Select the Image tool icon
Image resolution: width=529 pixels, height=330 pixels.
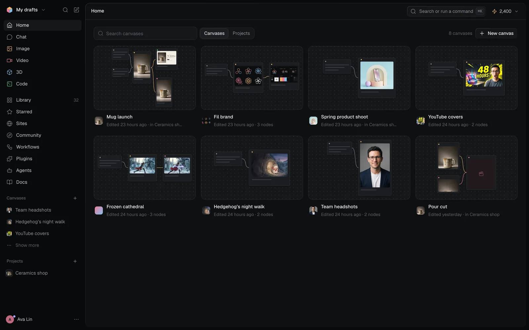pyautogui.click(x=10, y=49)
